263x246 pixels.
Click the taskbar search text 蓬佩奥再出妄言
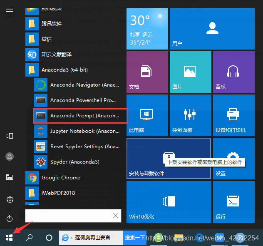click(92, 238)
